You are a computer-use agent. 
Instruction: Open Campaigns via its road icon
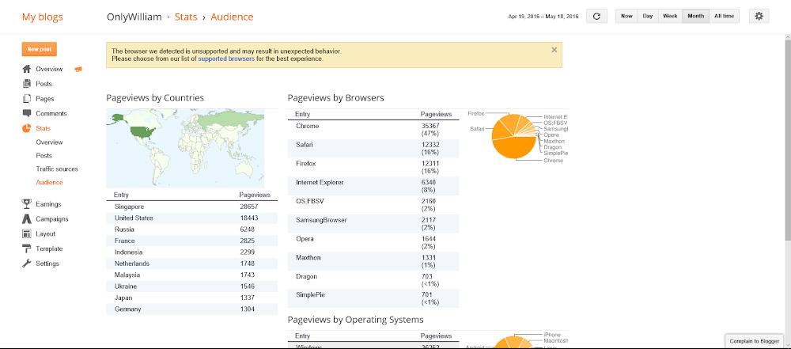[x=27, y=219]
